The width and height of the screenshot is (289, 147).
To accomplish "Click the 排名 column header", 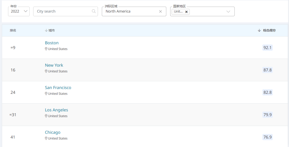I will click(13, 30).
